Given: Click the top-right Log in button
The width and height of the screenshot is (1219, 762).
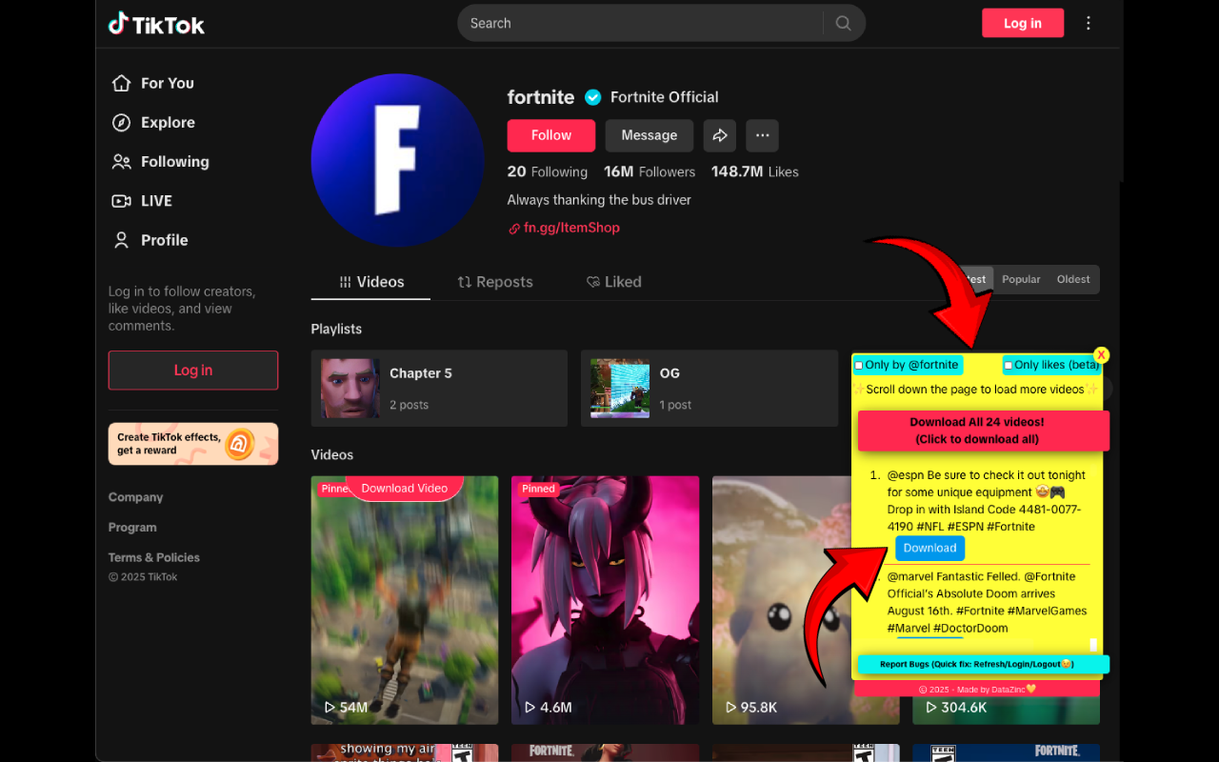Looking at the screenshot, I should click(x=1023, y=24).
